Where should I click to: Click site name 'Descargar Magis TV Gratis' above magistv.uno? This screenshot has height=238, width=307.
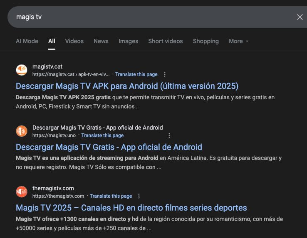tap(97, 128)
